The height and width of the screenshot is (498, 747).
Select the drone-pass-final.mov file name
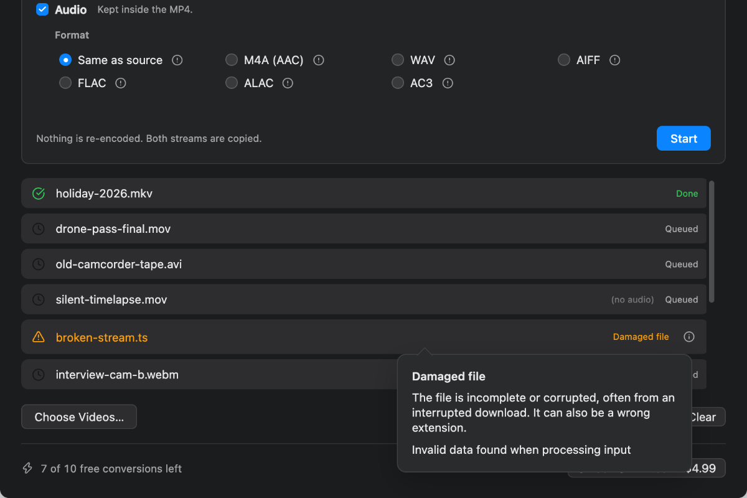[x=113, y=229]
